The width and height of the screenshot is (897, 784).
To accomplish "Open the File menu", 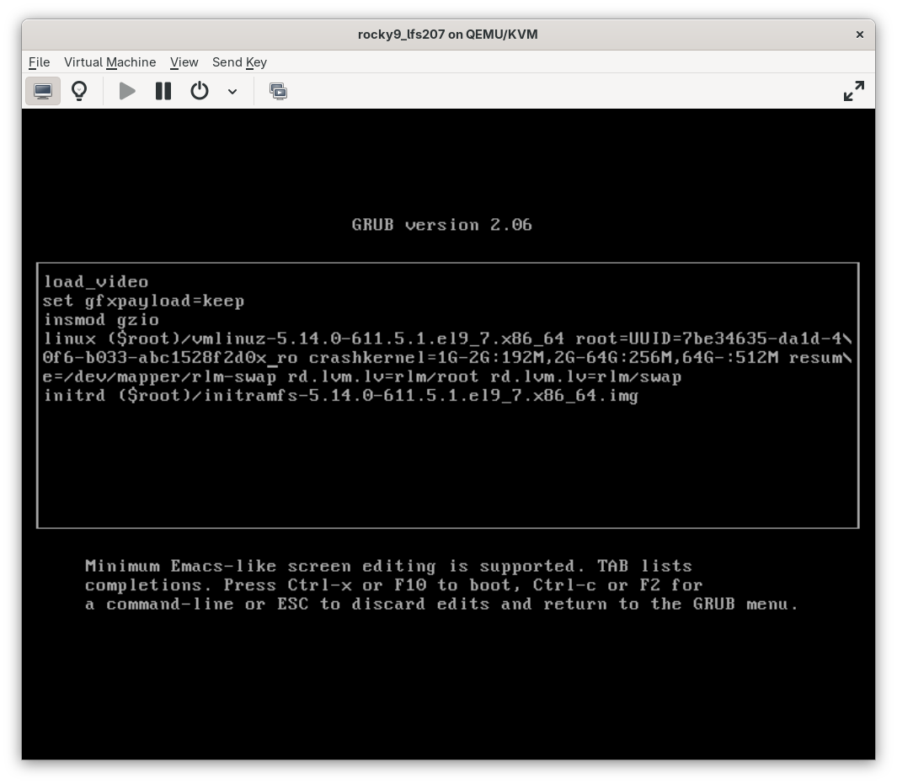I will tap(39, 62).
